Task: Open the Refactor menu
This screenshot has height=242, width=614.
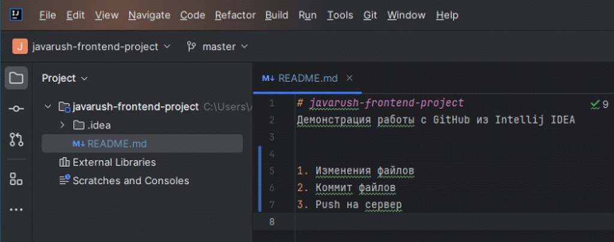Action: tap(235, 15)
